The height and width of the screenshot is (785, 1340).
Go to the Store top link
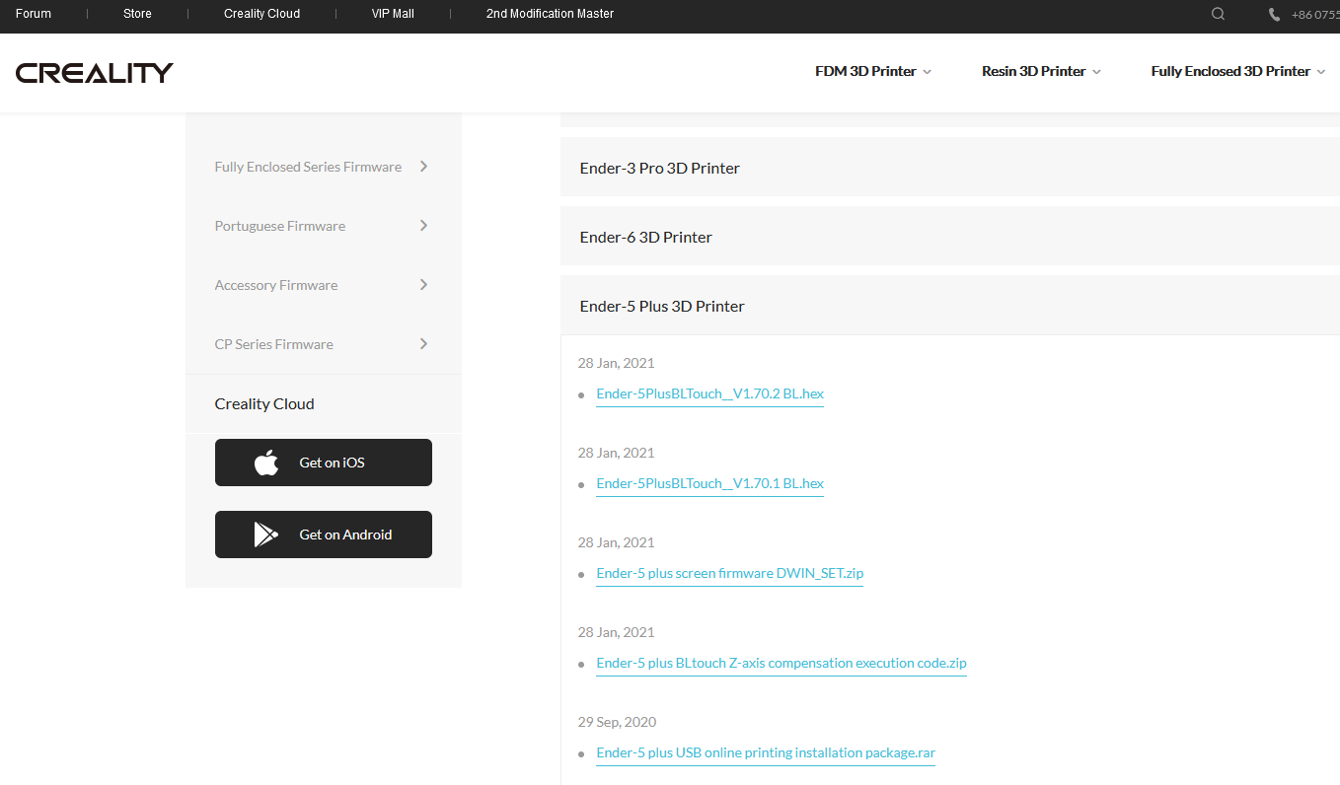pos(137,14)
